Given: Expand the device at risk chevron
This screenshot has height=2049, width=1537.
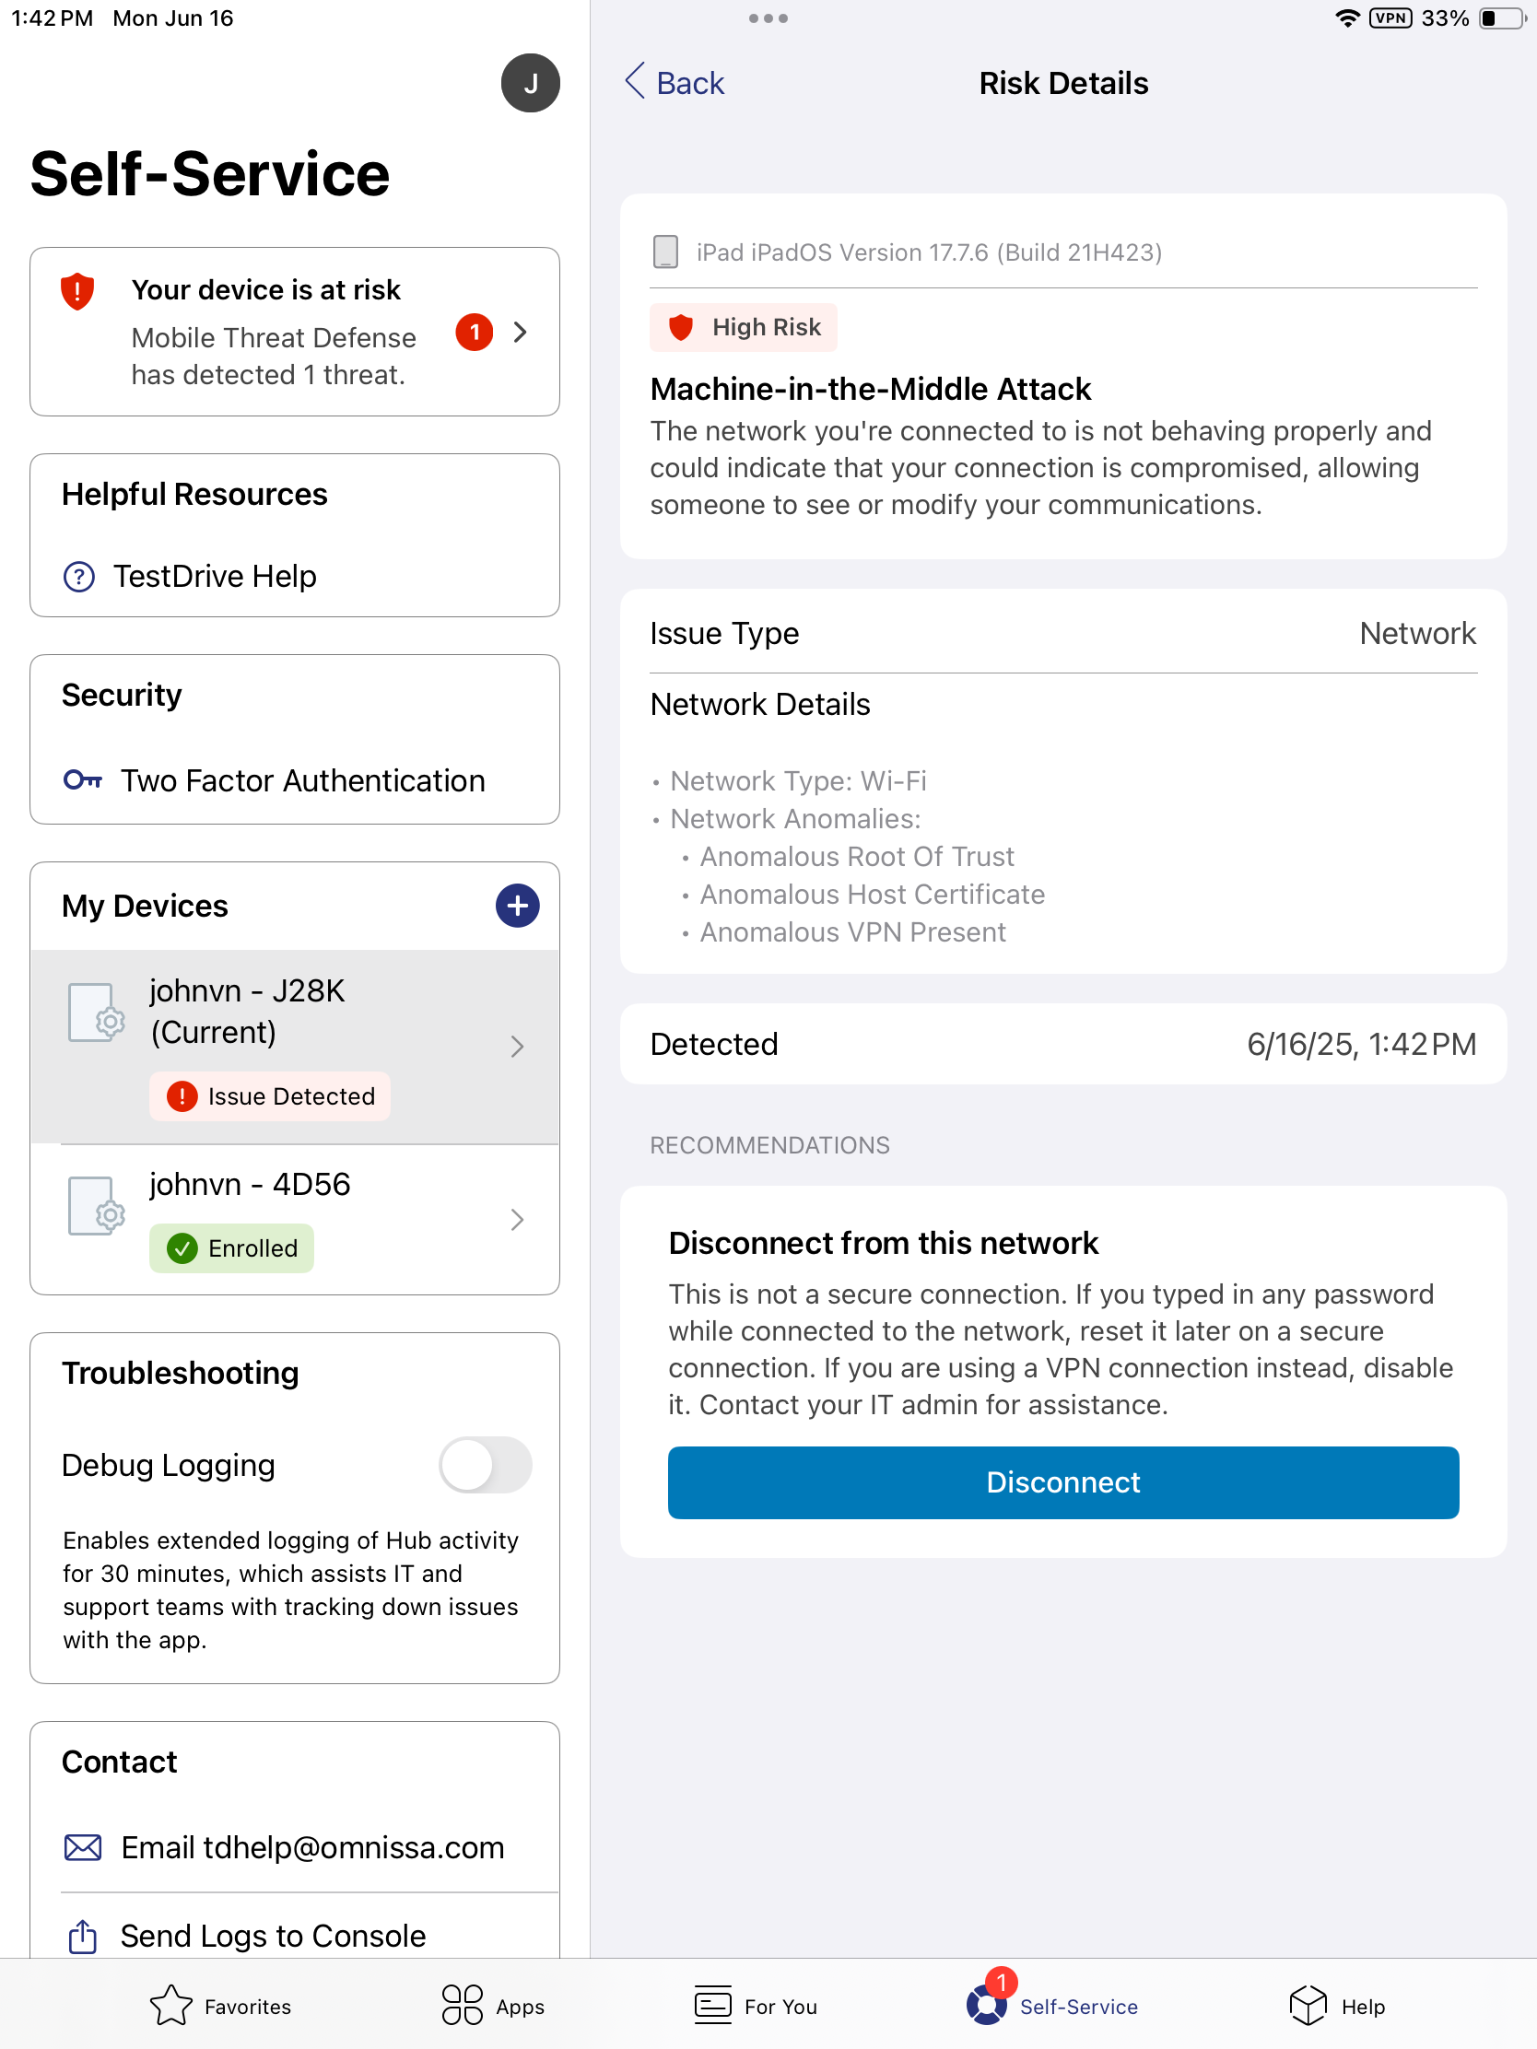Looking at the screenshot, I should coord(521,333).
